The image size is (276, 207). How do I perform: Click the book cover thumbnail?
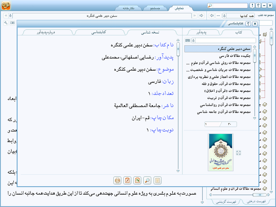point(221,152)
